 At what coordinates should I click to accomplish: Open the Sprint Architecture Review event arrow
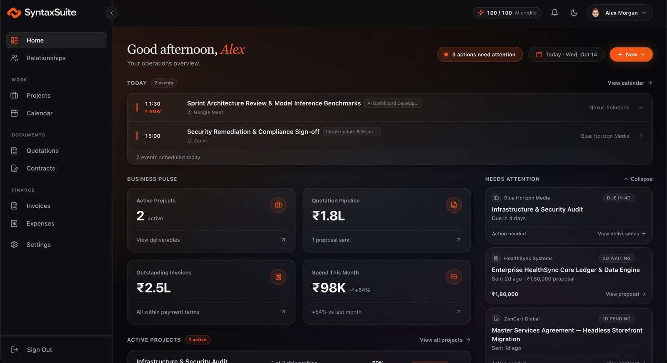[x=641, y=108]
